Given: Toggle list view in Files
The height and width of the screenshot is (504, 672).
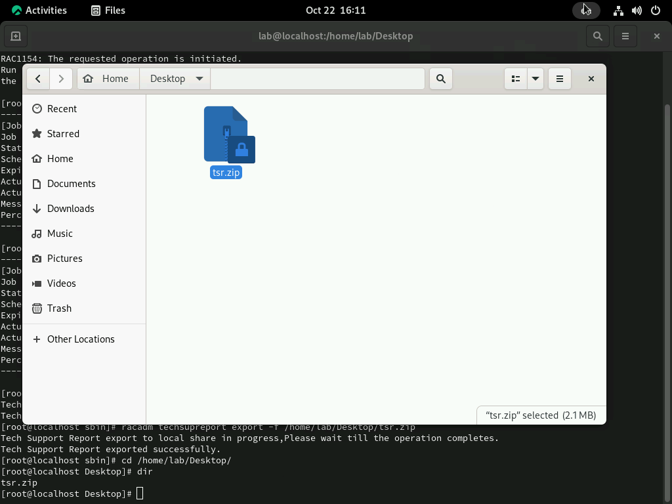Looking at the screenshot, I should click(516, 79).
